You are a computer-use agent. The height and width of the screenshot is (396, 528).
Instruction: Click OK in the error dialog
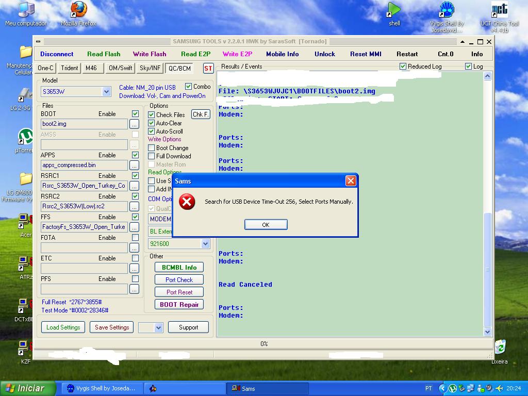coord(266,225)
